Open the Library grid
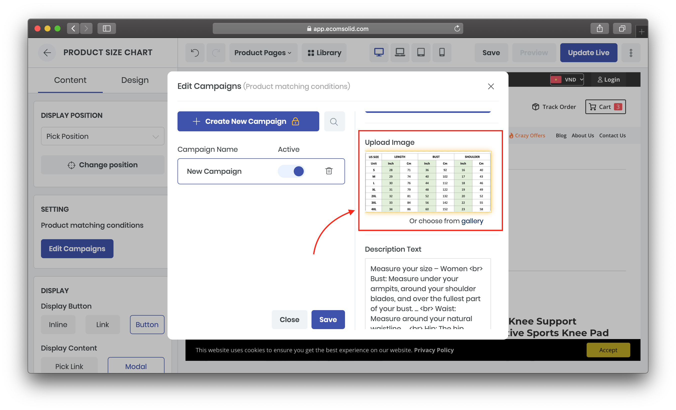The height and width of the screenshot is (410, 676). click(324, 52)
